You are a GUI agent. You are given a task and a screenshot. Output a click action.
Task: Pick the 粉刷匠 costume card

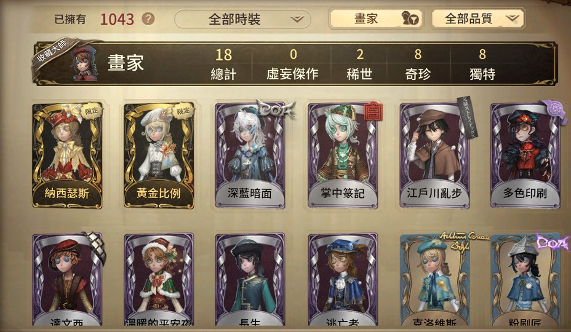(525, 280)
